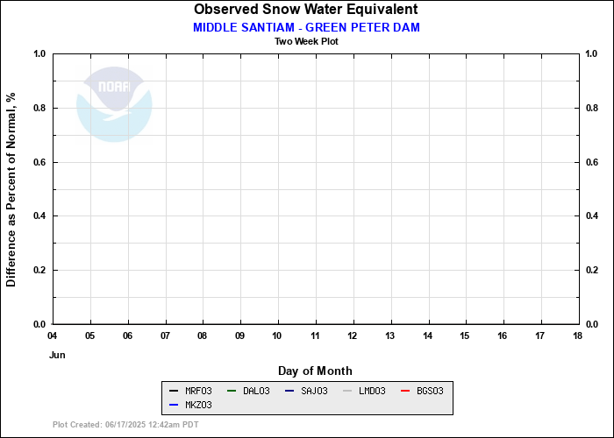Click the navy SAJO3 legend line swatch
Viewport: 614px width, 438px height.
click(289, 391)
